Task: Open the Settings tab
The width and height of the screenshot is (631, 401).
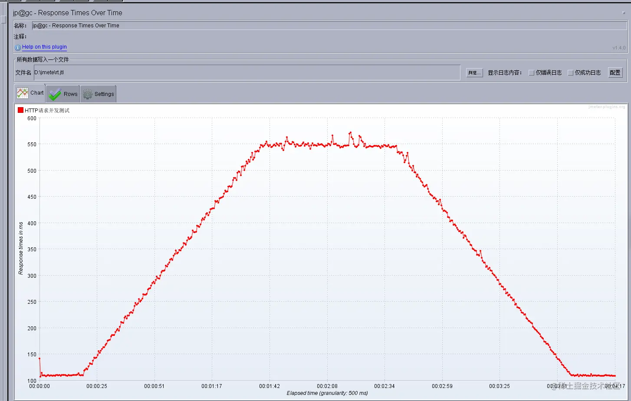Action: point(99,94)
